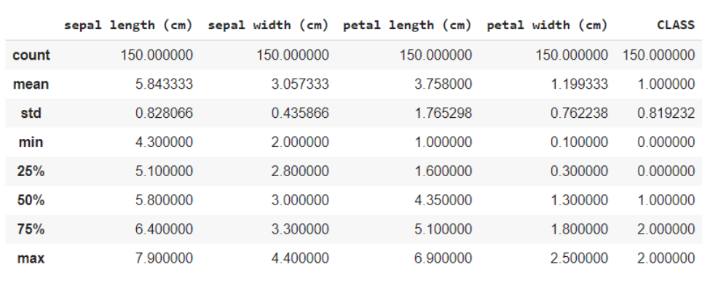Select the 'min' row label
This screenshot has width=718, height=294.
point(31,142)
